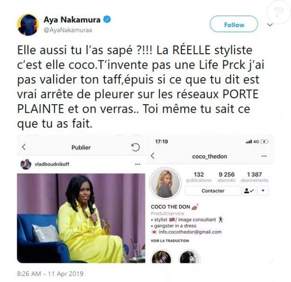Open the yellow dress photo
The image size is (291, 282).
81,218
